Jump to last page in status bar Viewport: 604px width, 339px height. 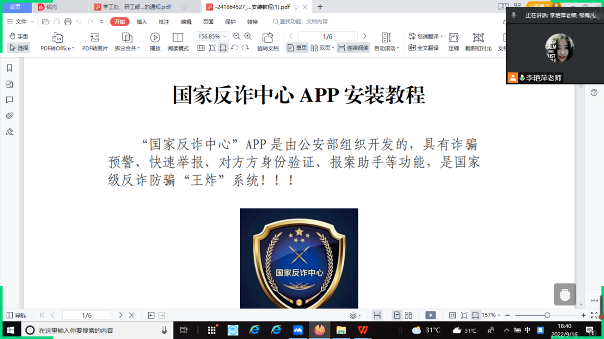point(131,315)
